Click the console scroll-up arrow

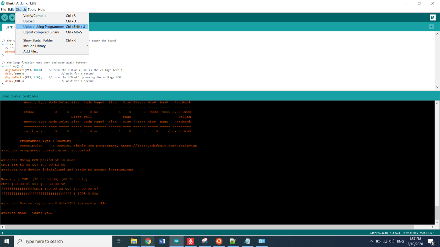click(x=437, y=103)
